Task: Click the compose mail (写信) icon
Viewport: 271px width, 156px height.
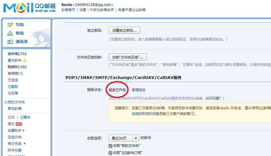Action: click(11, 25)
